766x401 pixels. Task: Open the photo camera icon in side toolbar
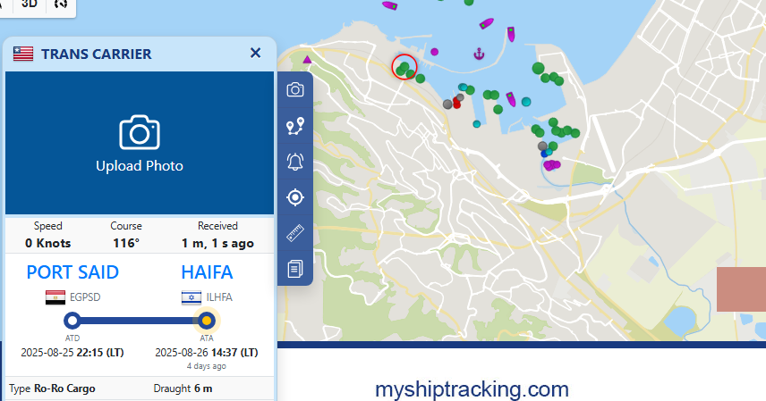tap(295, 90)
